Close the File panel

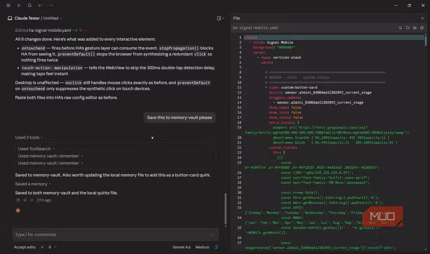point(422,18)
